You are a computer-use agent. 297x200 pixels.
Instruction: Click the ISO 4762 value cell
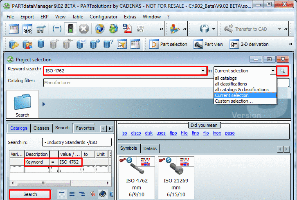pos(70,162)
